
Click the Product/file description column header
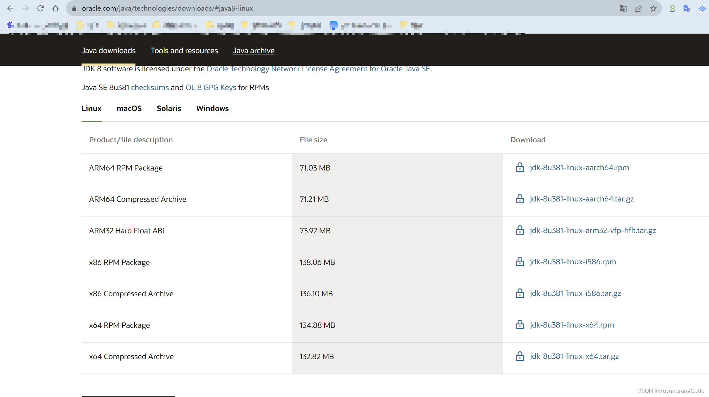[x=131, y=140]
